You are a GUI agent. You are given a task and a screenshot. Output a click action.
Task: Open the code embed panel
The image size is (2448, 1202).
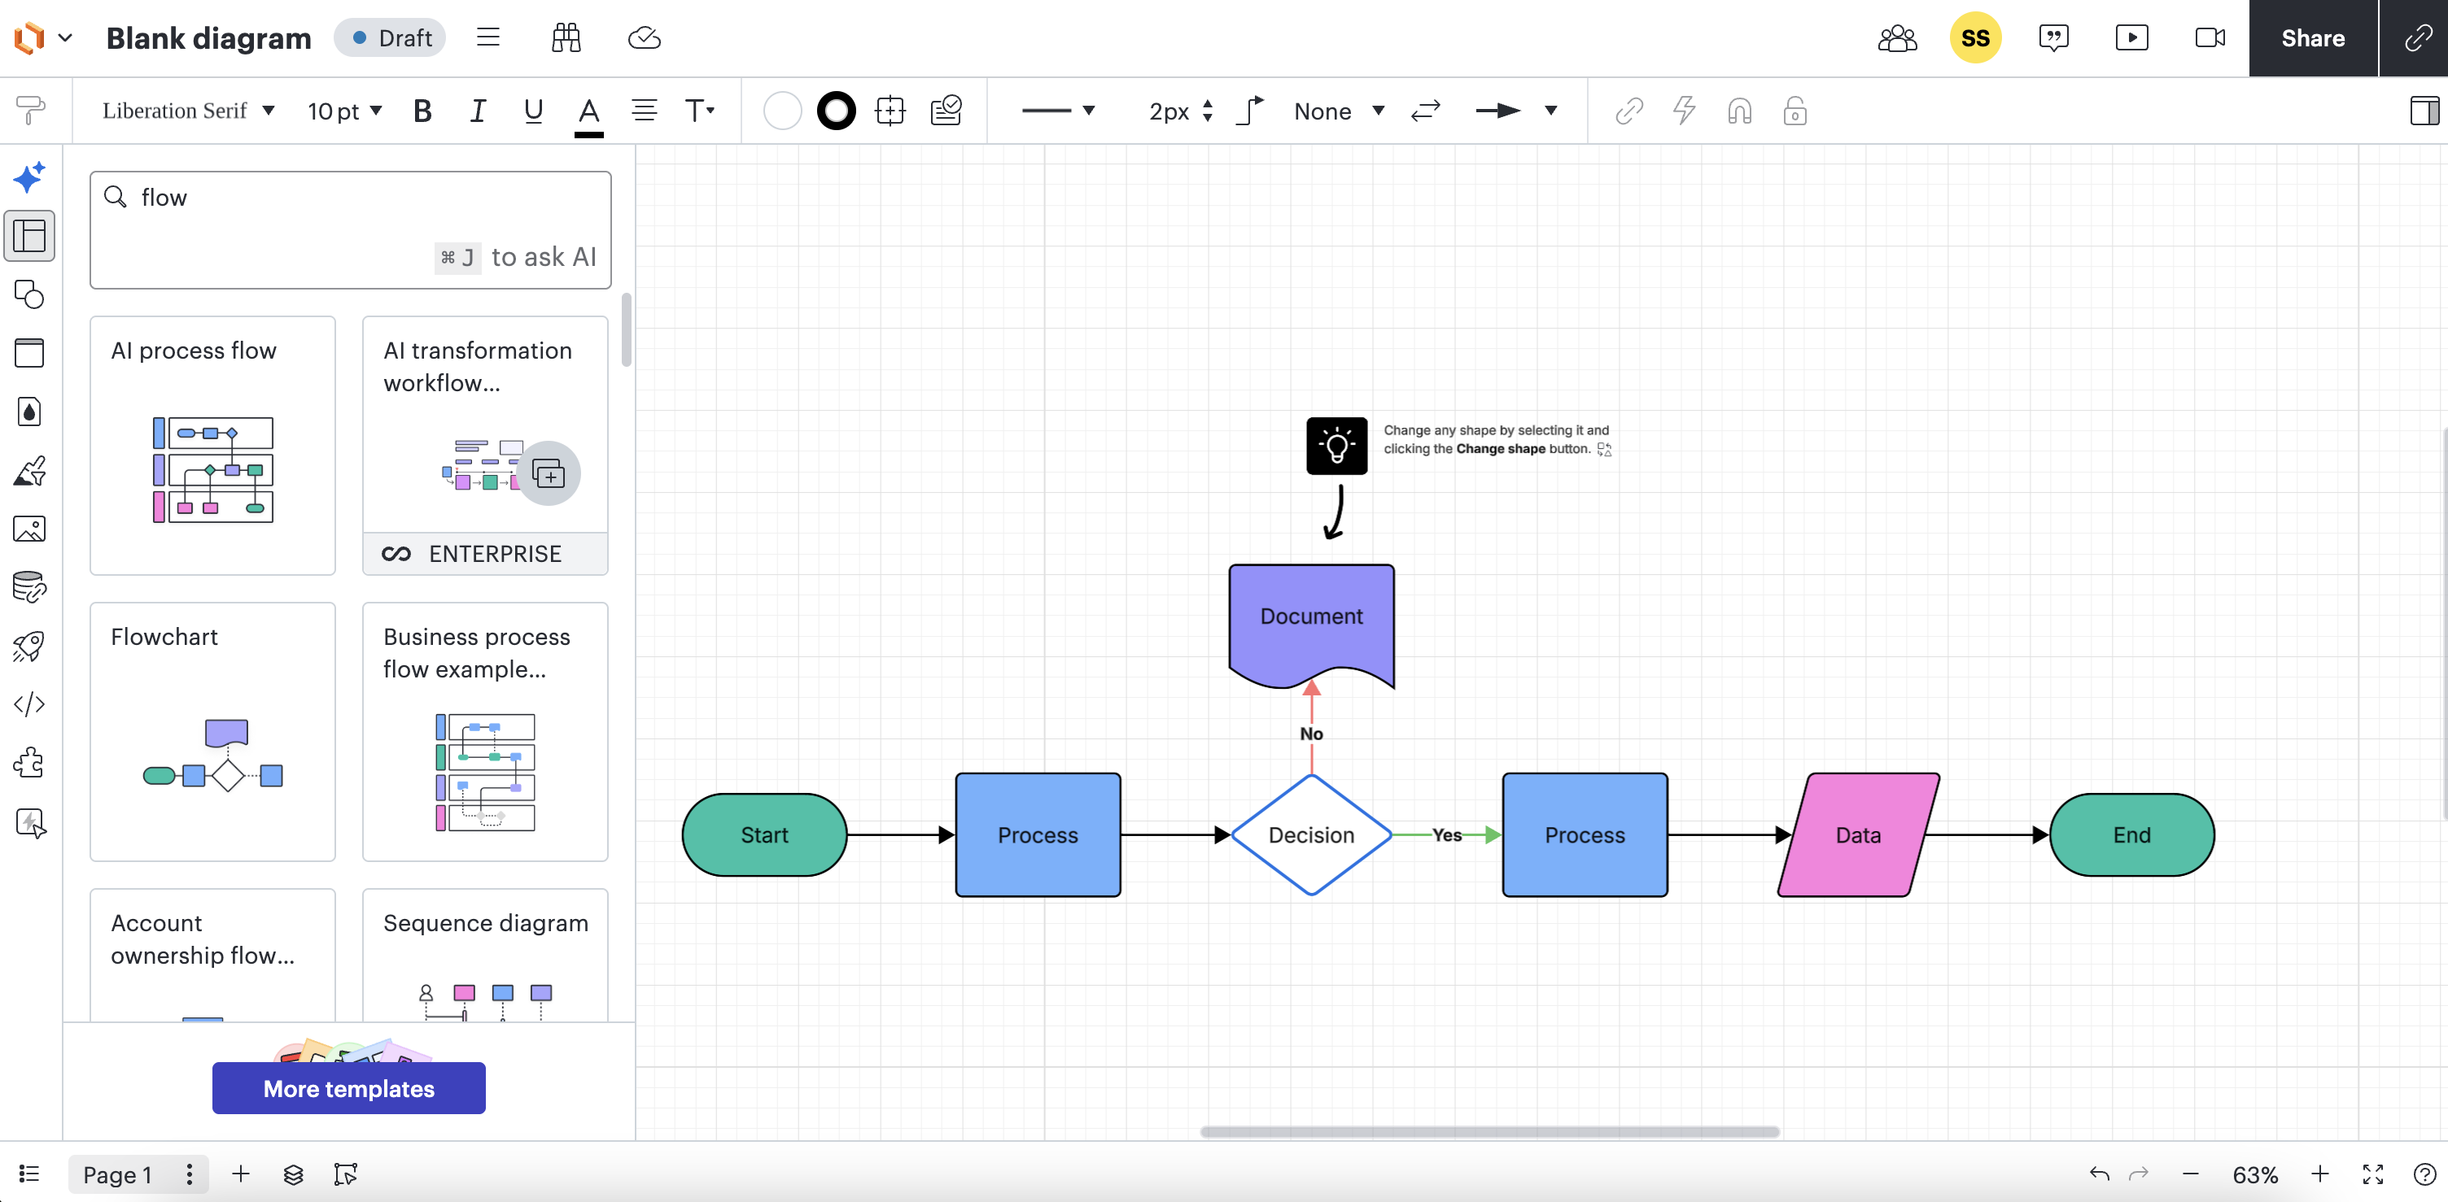[x=29, y=704]
